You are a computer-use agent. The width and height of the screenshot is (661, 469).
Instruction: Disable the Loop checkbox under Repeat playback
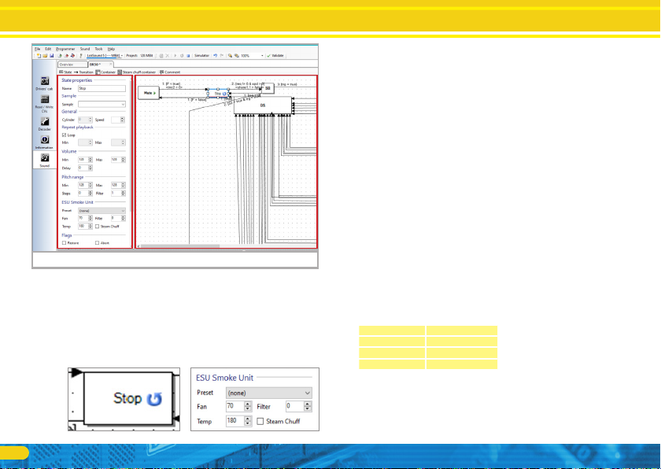(x=65, y=135)
